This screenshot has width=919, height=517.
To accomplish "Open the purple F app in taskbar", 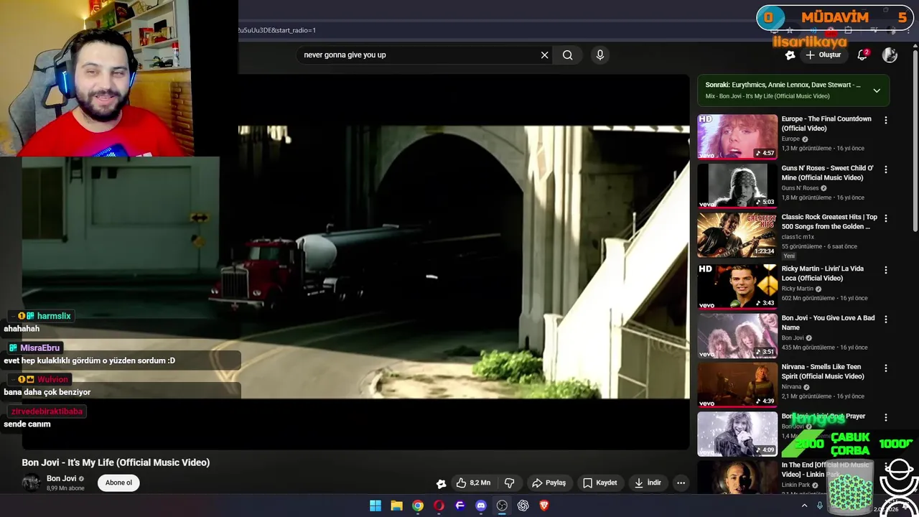I will click(x=460, y=506).
